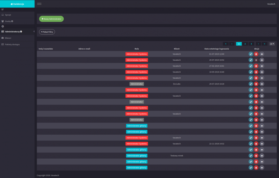Click the DccLabs client cell

[177, 84]
